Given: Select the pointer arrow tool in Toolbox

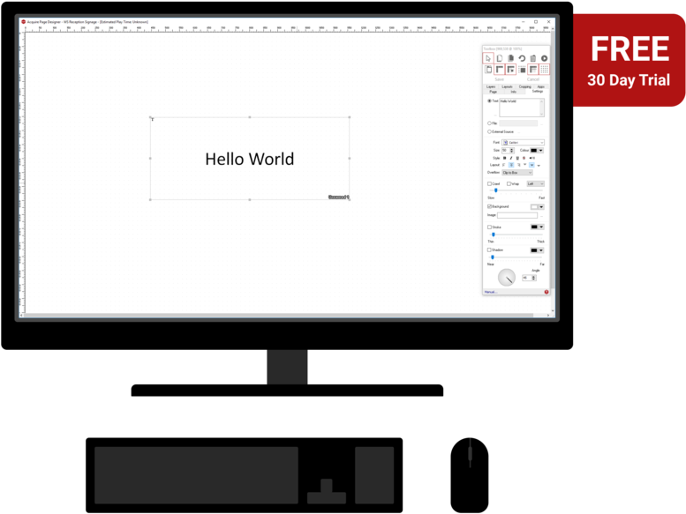Looking at the screenshot, I should pos(488,58).
